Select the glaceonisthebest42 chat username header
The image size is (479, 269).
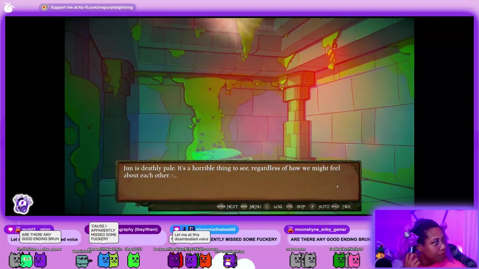click(216, 229)
